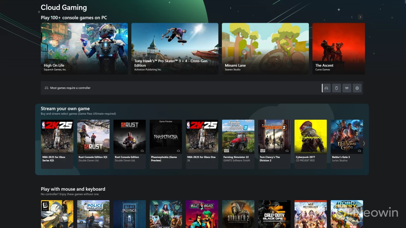Image resolution: width=406 pixels, height=228 pixels.
Task: Click the cloud icon on Rust Console Edition card
Action: pos(142,151)
